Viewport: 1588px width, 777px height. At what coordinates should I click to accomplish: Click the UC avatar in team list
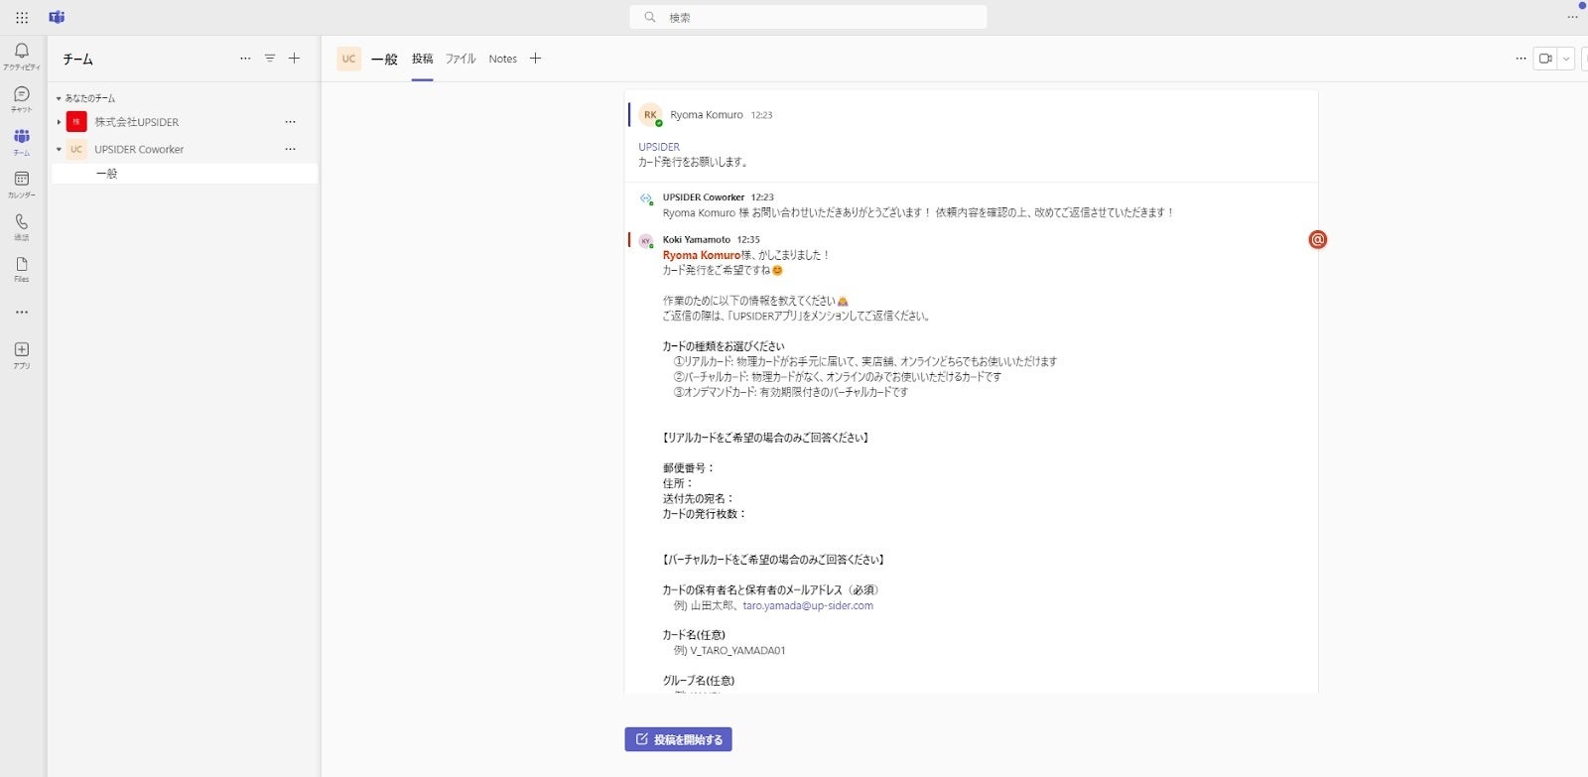(x=76, y=150)
